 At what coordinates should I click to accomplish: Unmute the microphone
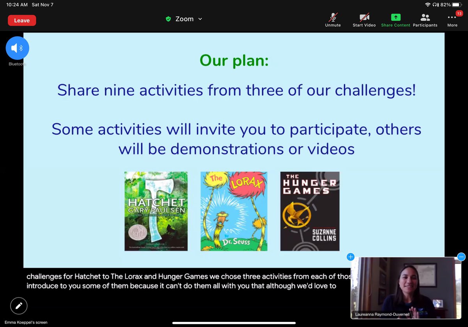333,20
